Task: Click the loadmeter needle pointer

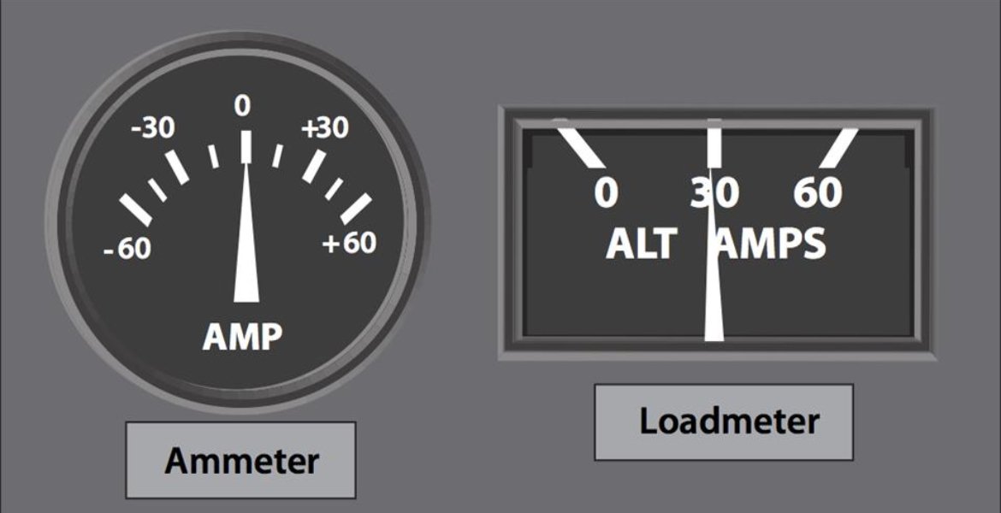Action: 714,255
